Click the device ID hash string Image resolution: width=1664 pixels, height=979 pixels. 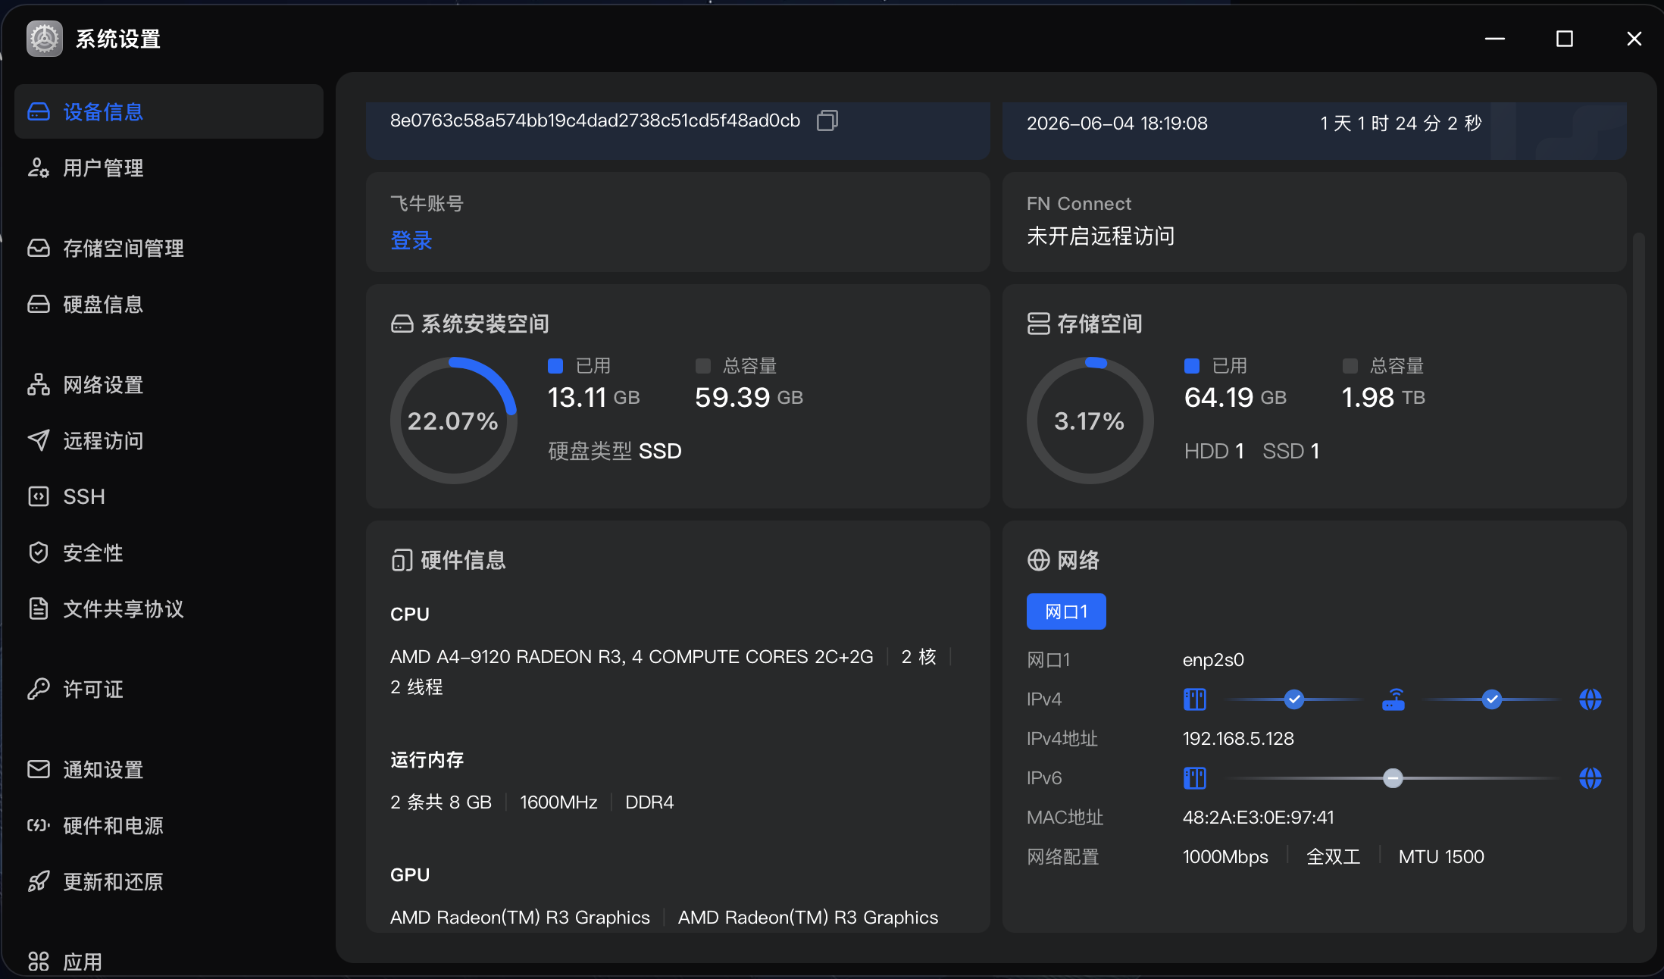595,120
